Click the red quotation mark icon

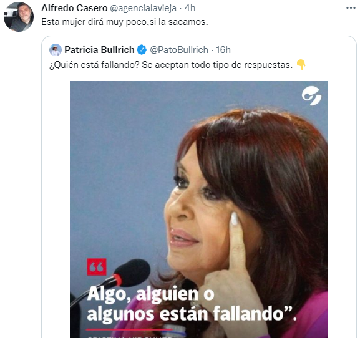97,267
